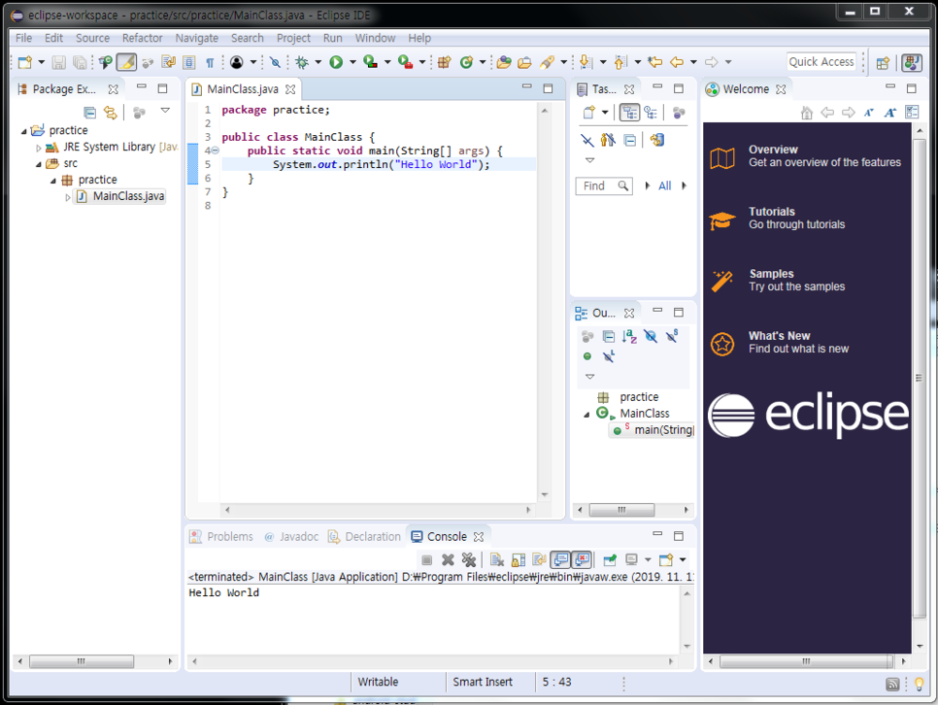
Task: Toggle Sort alphabetically in Outline view
Action: tap(629, 337)
